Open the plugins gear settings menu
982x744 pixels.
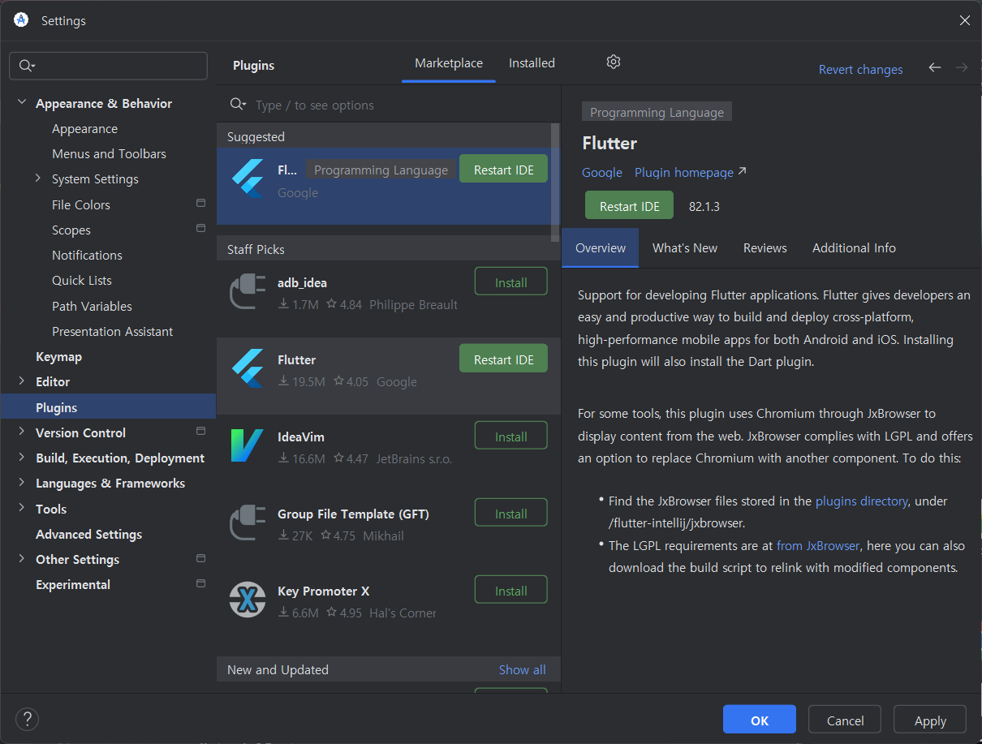click(x=614, y=62)
